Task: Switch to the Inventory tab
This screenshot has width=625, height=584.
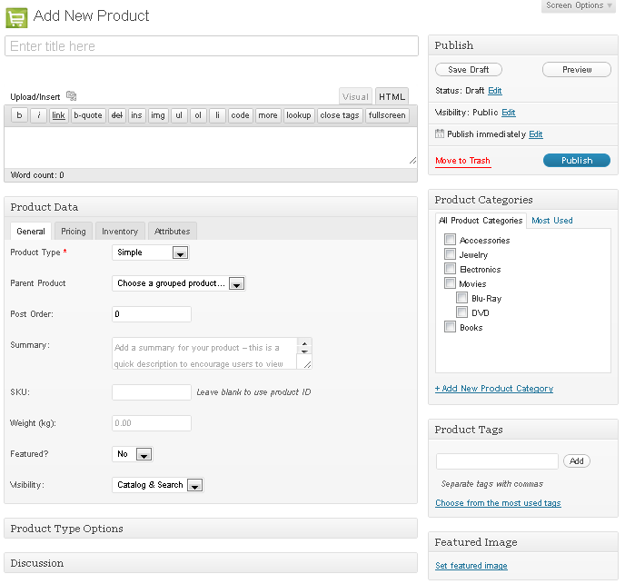Action: pyautogui.click(x=120, y=232)
